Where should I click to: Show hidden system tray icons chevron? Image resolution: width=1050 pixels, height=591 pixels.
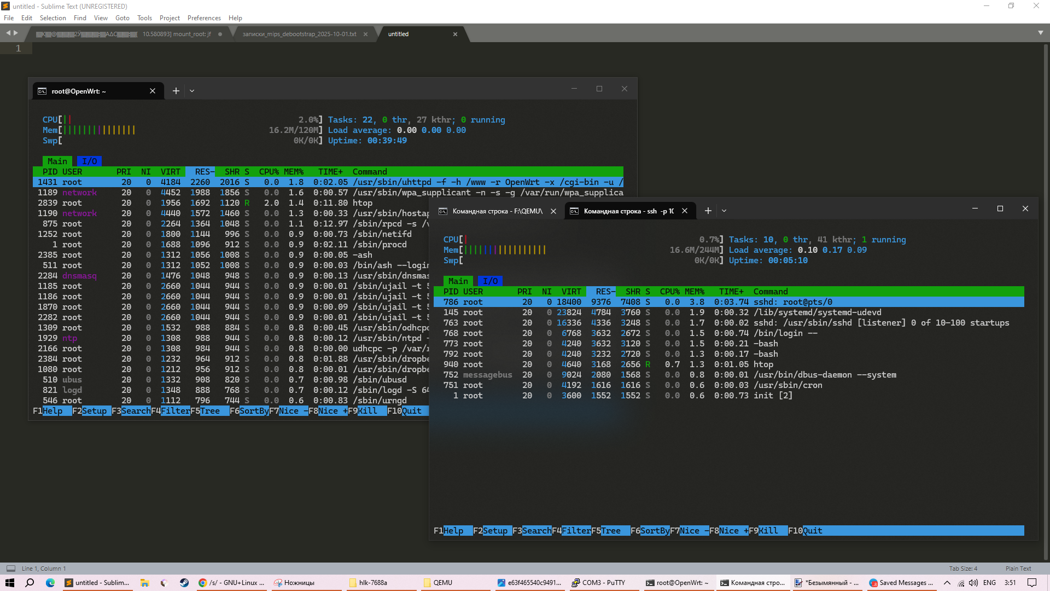947,583
